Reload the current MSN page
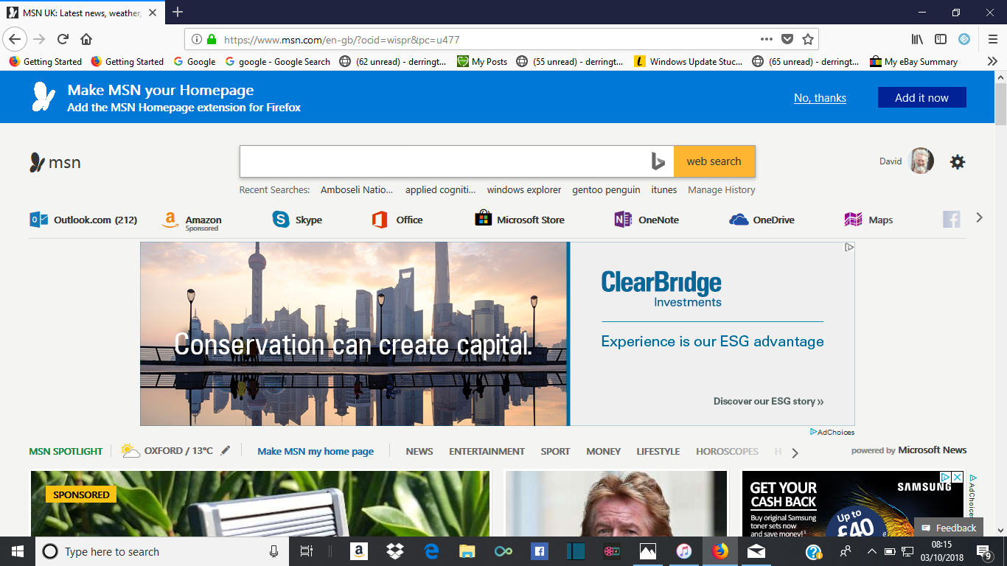The width and height of the screenshot is (1007, 566). [63, 39]
